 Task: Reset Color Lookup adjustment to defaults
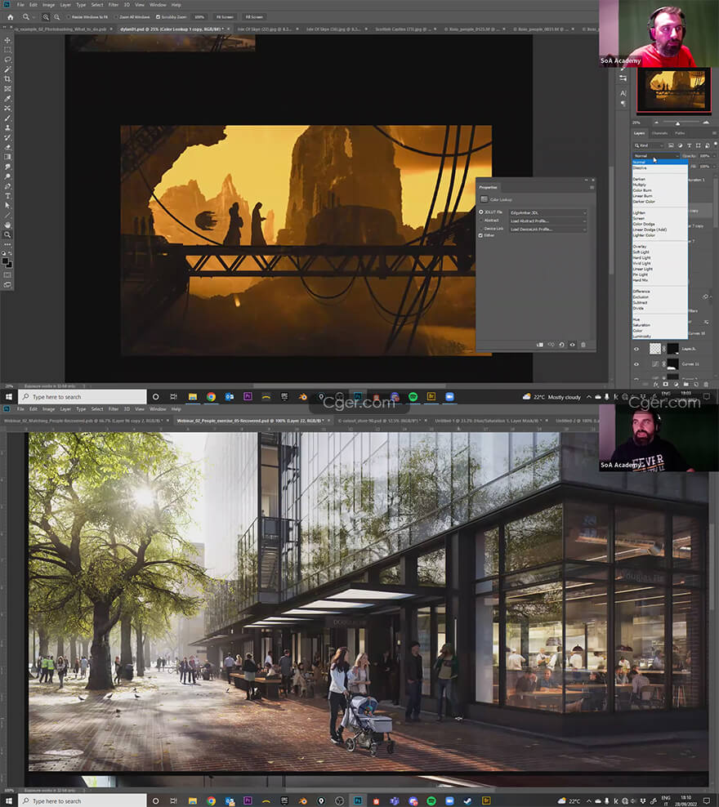(561, 345)
